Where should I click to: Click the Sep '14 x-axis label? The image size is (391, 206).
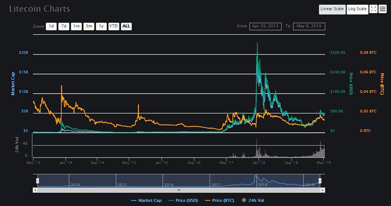click(97, 163)
